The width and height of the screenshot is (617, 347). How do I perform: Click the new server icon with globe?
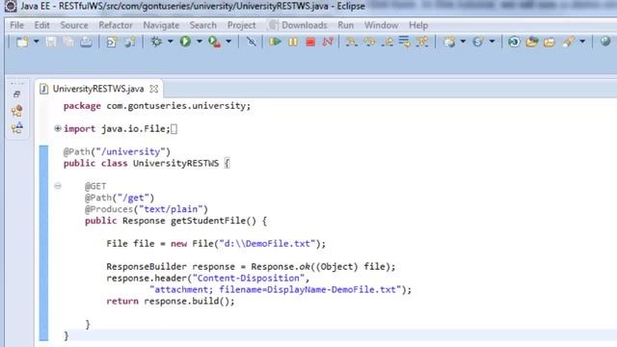[x=130, y=41]
